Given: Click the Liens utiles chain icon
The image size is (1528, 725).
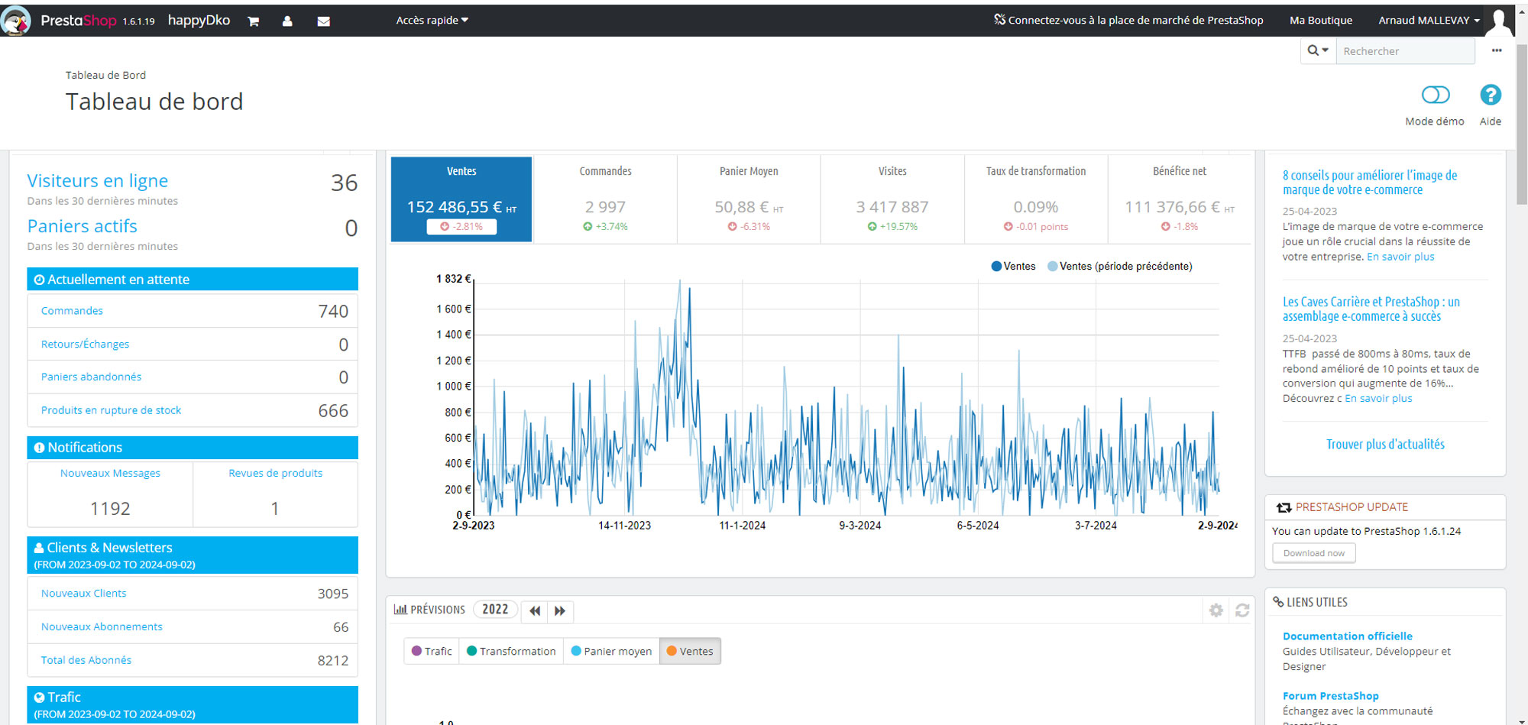Looking at the screenshot, I should pyautogui.click(x=1278, y=602).
